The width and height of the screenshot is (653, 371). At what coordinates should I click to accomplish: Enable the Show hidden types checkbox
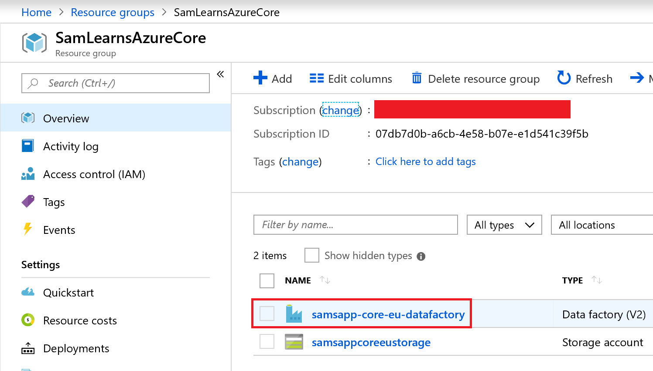(x=311, y=256)
